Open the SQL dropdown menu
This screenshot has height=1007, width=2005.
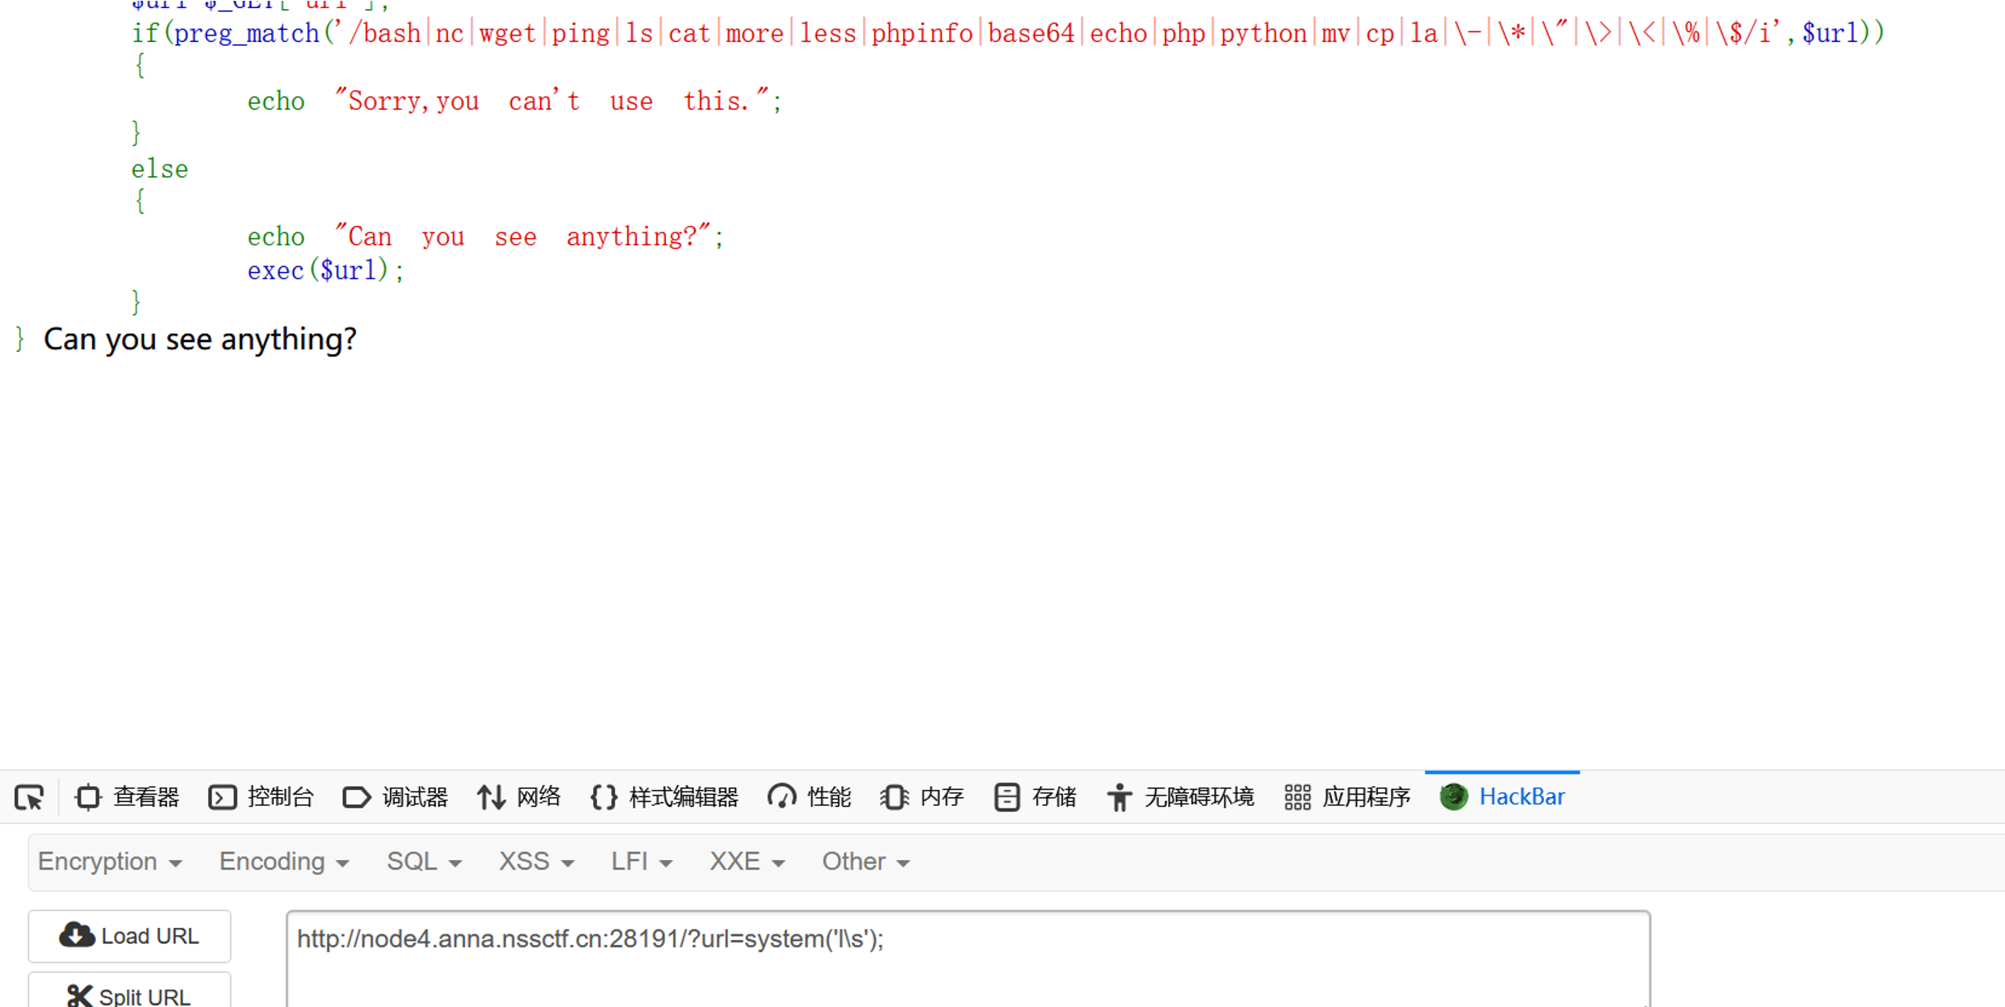(424, 862)
